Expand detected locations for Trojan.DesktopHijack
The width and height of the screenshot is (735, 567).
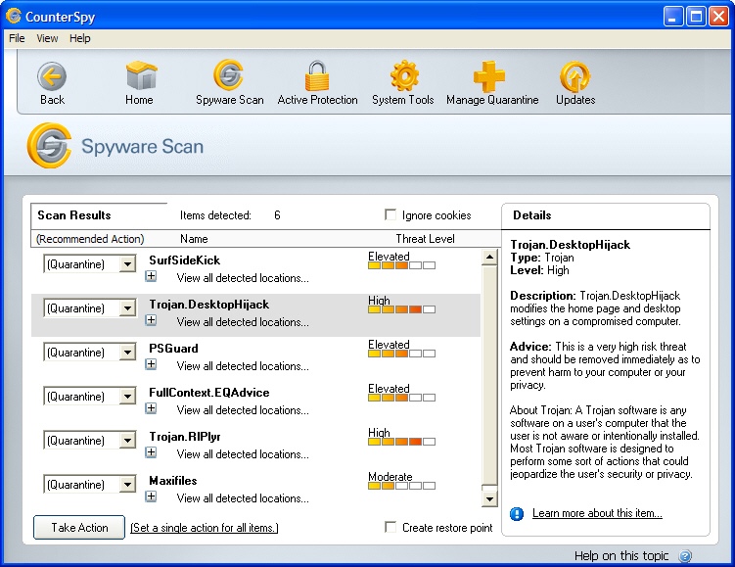(x=151, y=320)
